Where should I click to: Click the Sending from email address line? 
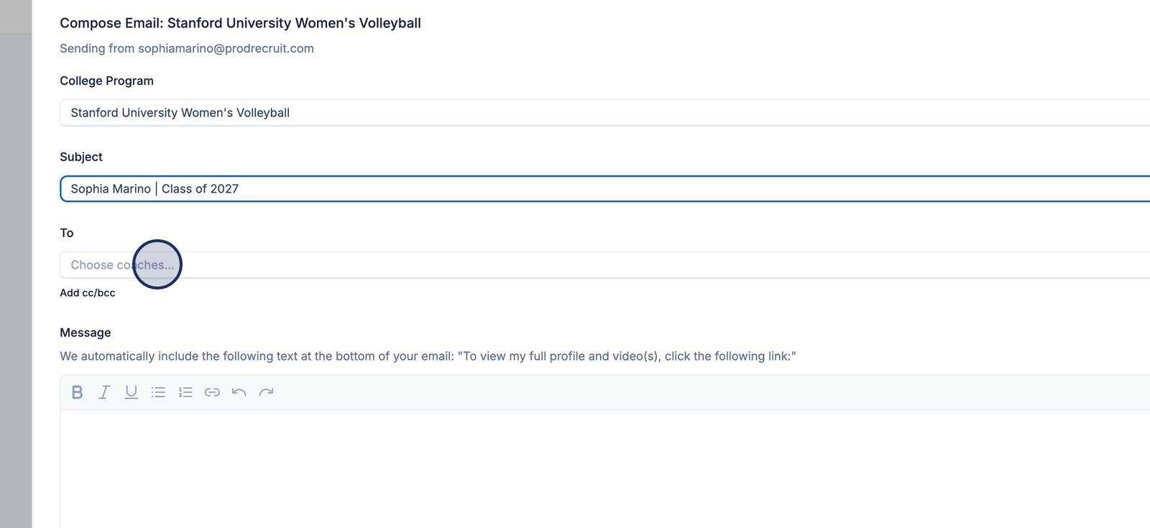[x=187, y=48]
